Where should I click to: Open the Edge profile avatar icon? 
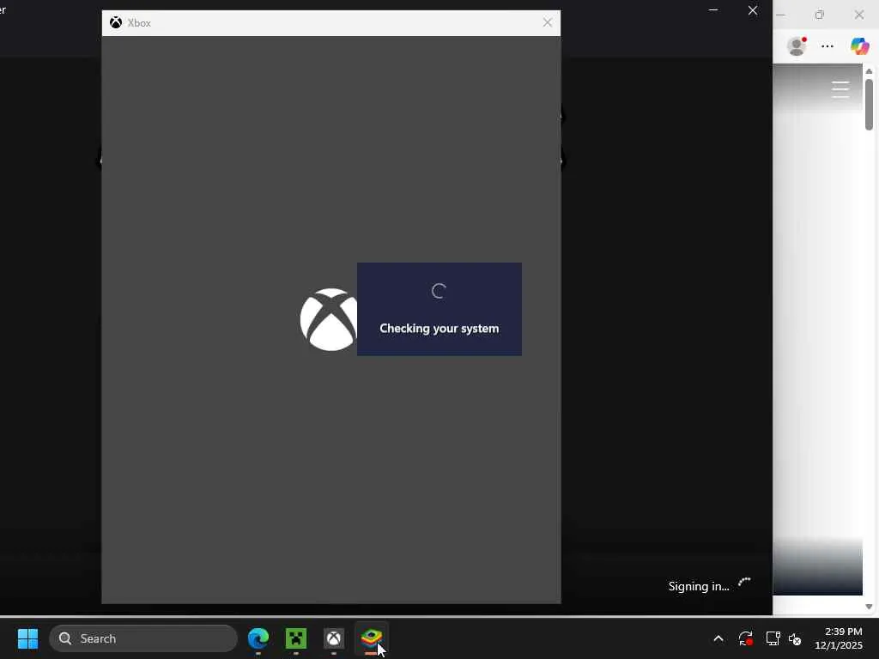point(797,46)
